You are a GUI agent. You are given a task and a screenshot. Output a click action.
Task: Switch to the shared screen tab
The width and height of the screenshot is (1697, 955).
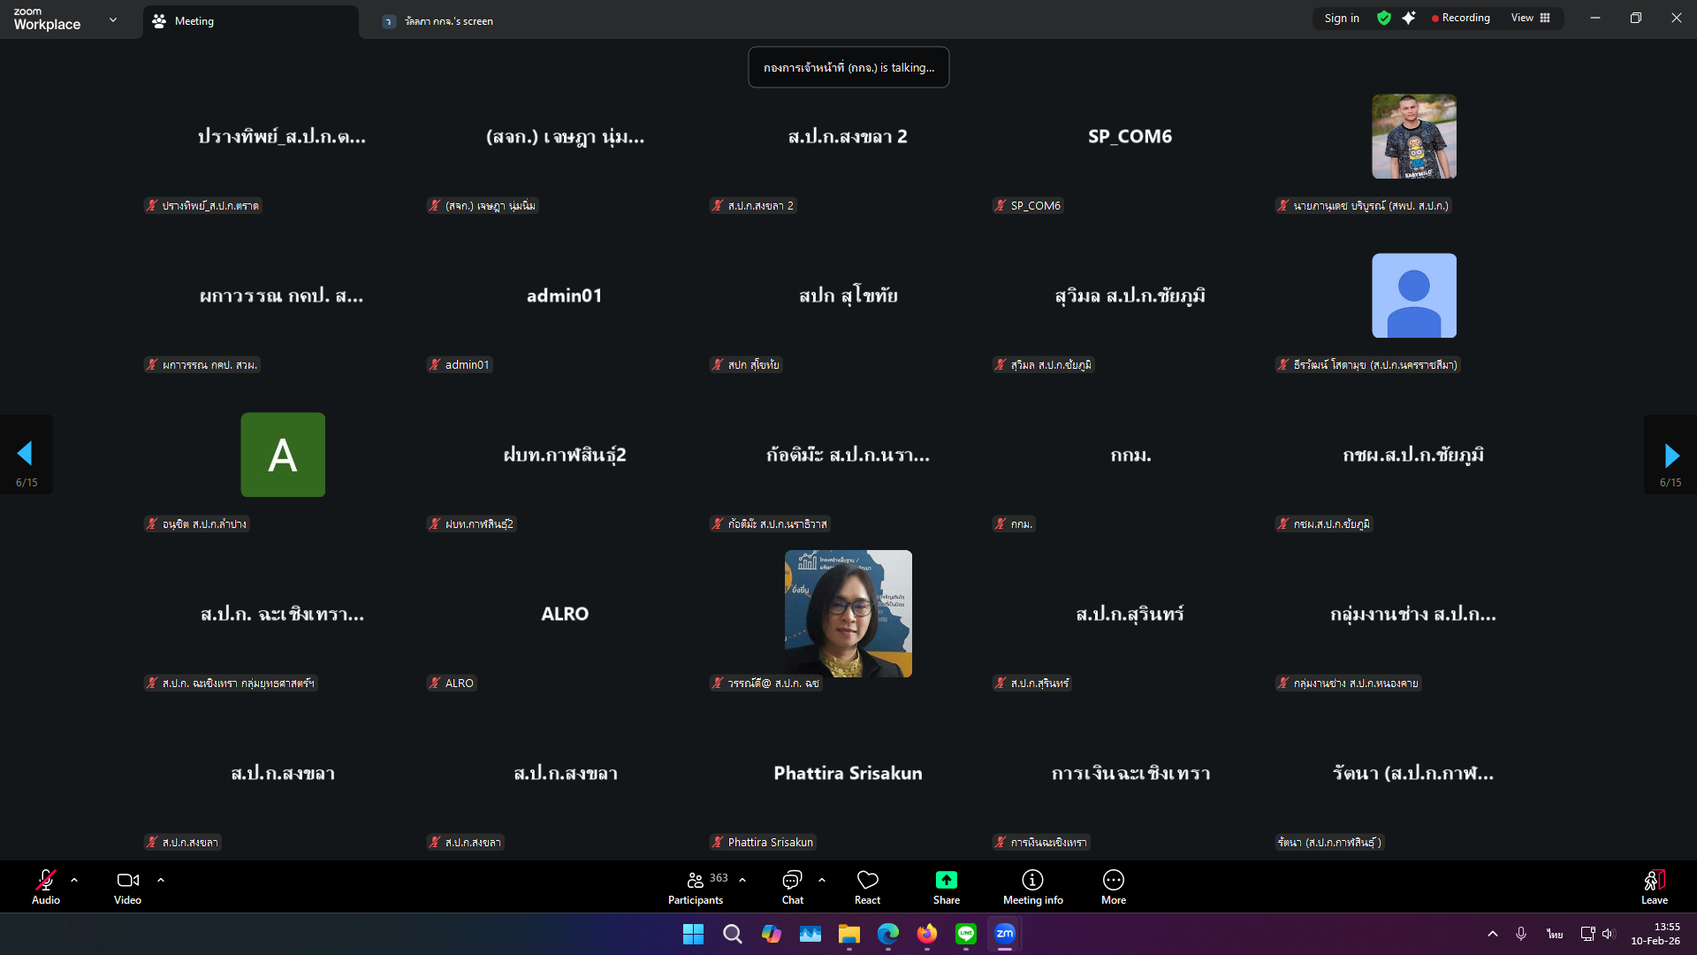(448, 21)
